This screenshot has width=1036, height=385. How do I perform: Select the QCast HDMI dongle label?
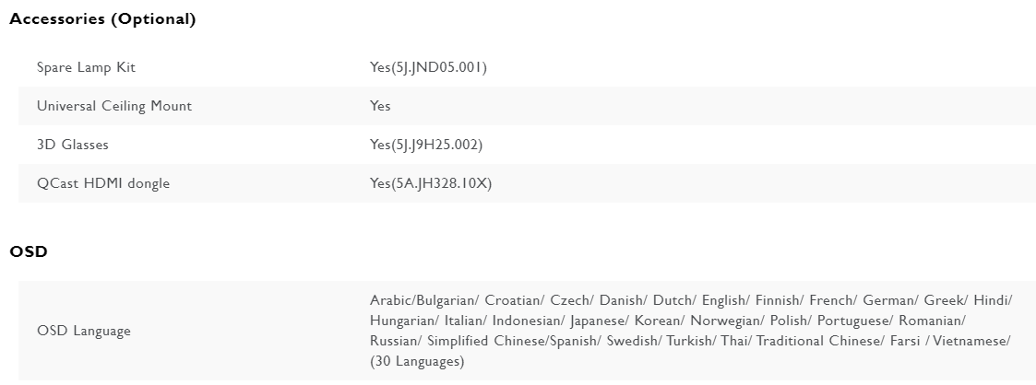coord(103,183)
